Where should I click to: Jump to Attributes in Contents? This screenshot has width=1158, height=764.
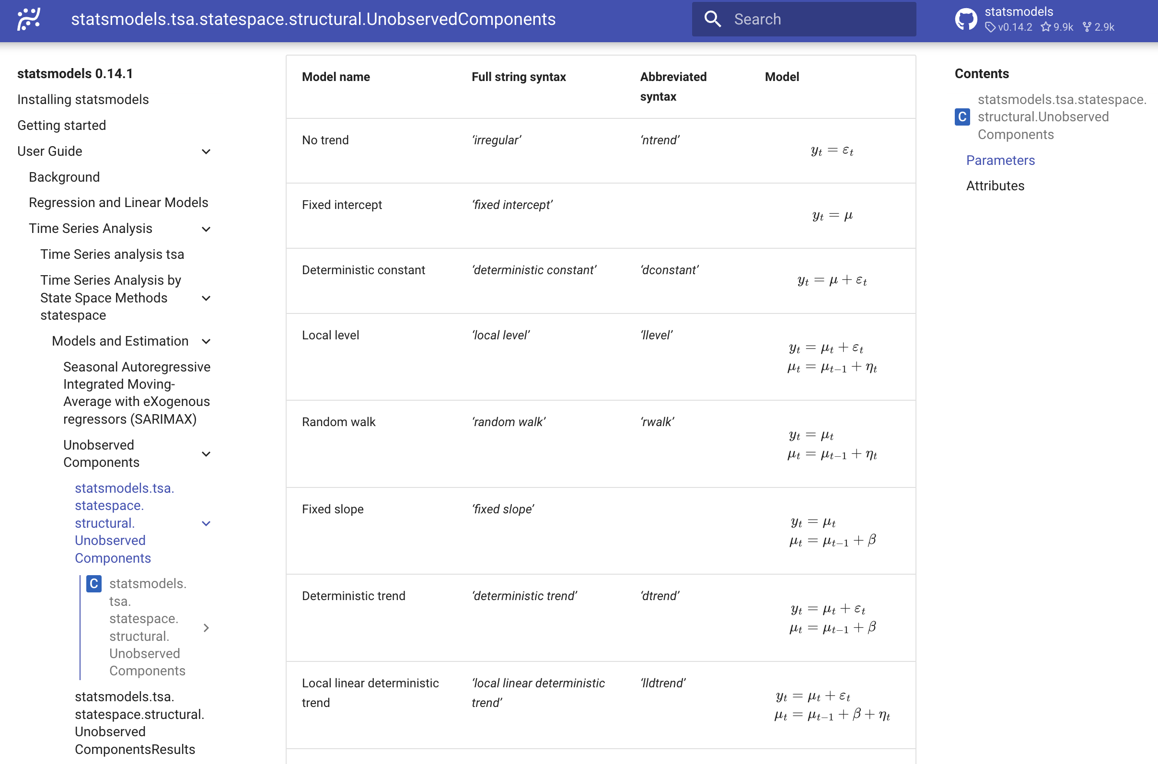(995, 185)
